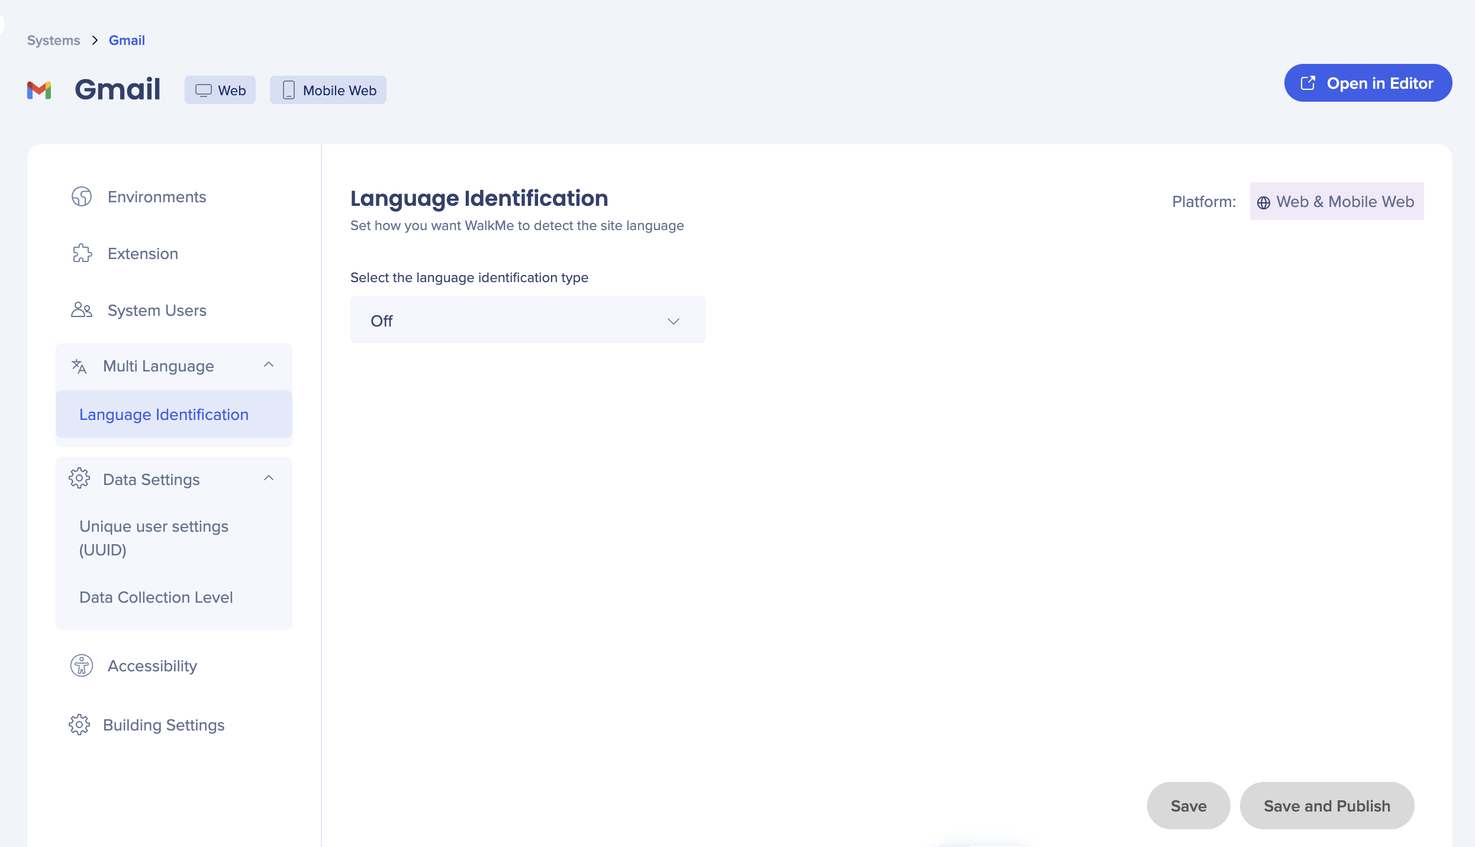Click the Mobile Web platform tag
This screenshot has height=847, width=1475.
pyautogui.click(x=328, y=90)
